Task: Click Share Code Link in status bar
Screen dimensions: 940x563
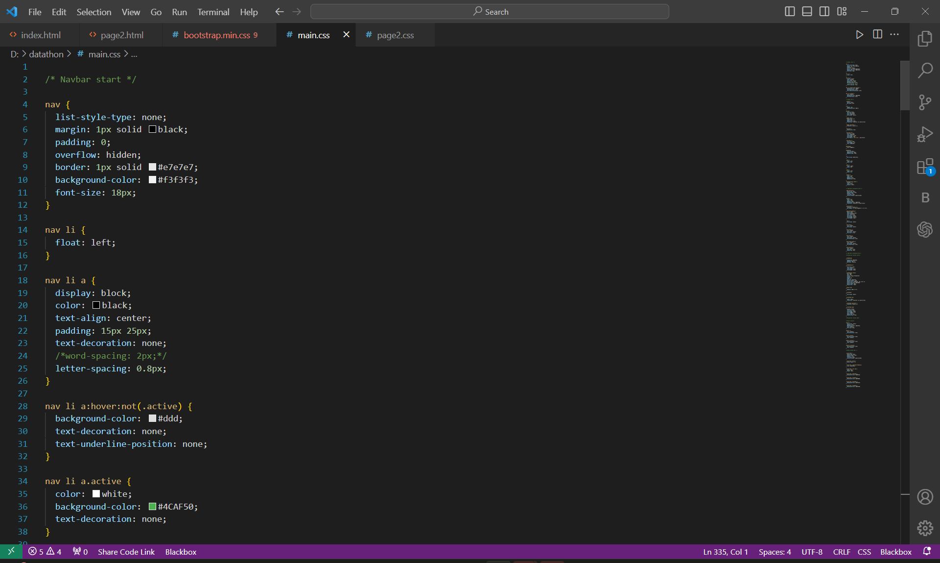Action: pos(126,552)
